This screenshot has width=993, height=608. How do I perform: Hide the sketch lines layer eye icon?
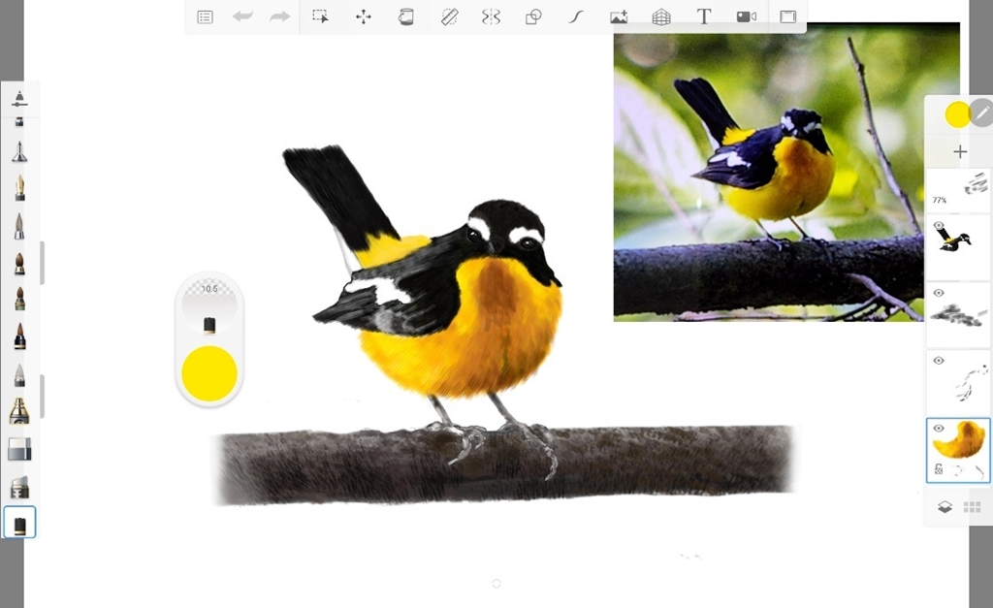[x=939, y=361]
